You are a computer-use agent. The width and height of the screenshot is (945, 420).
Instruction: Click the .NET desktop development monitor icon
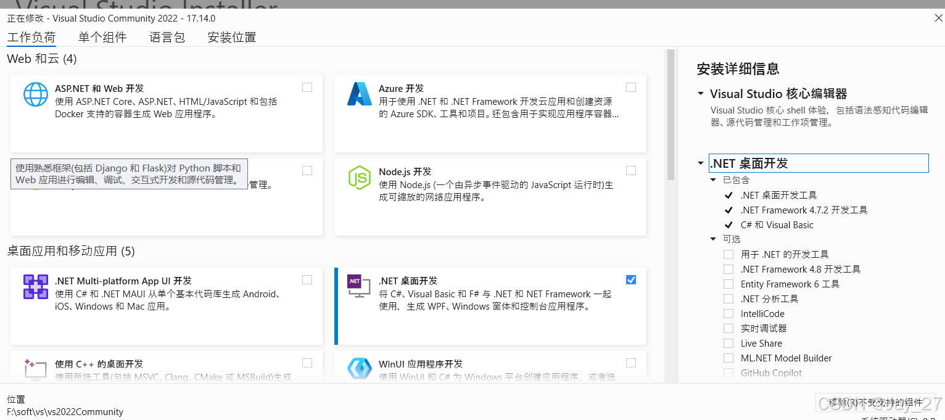click(x=359, y=286)
